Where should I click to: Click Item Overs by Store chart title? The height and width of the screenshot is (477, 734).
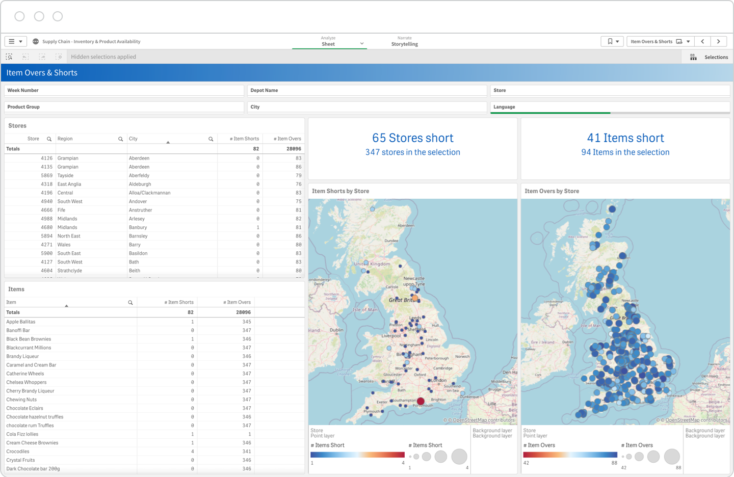coord(552,191)
